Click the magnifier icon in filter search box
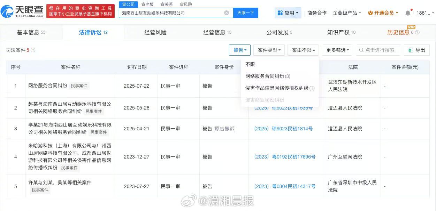Screen dimensions: 436x211 [361, 50]
